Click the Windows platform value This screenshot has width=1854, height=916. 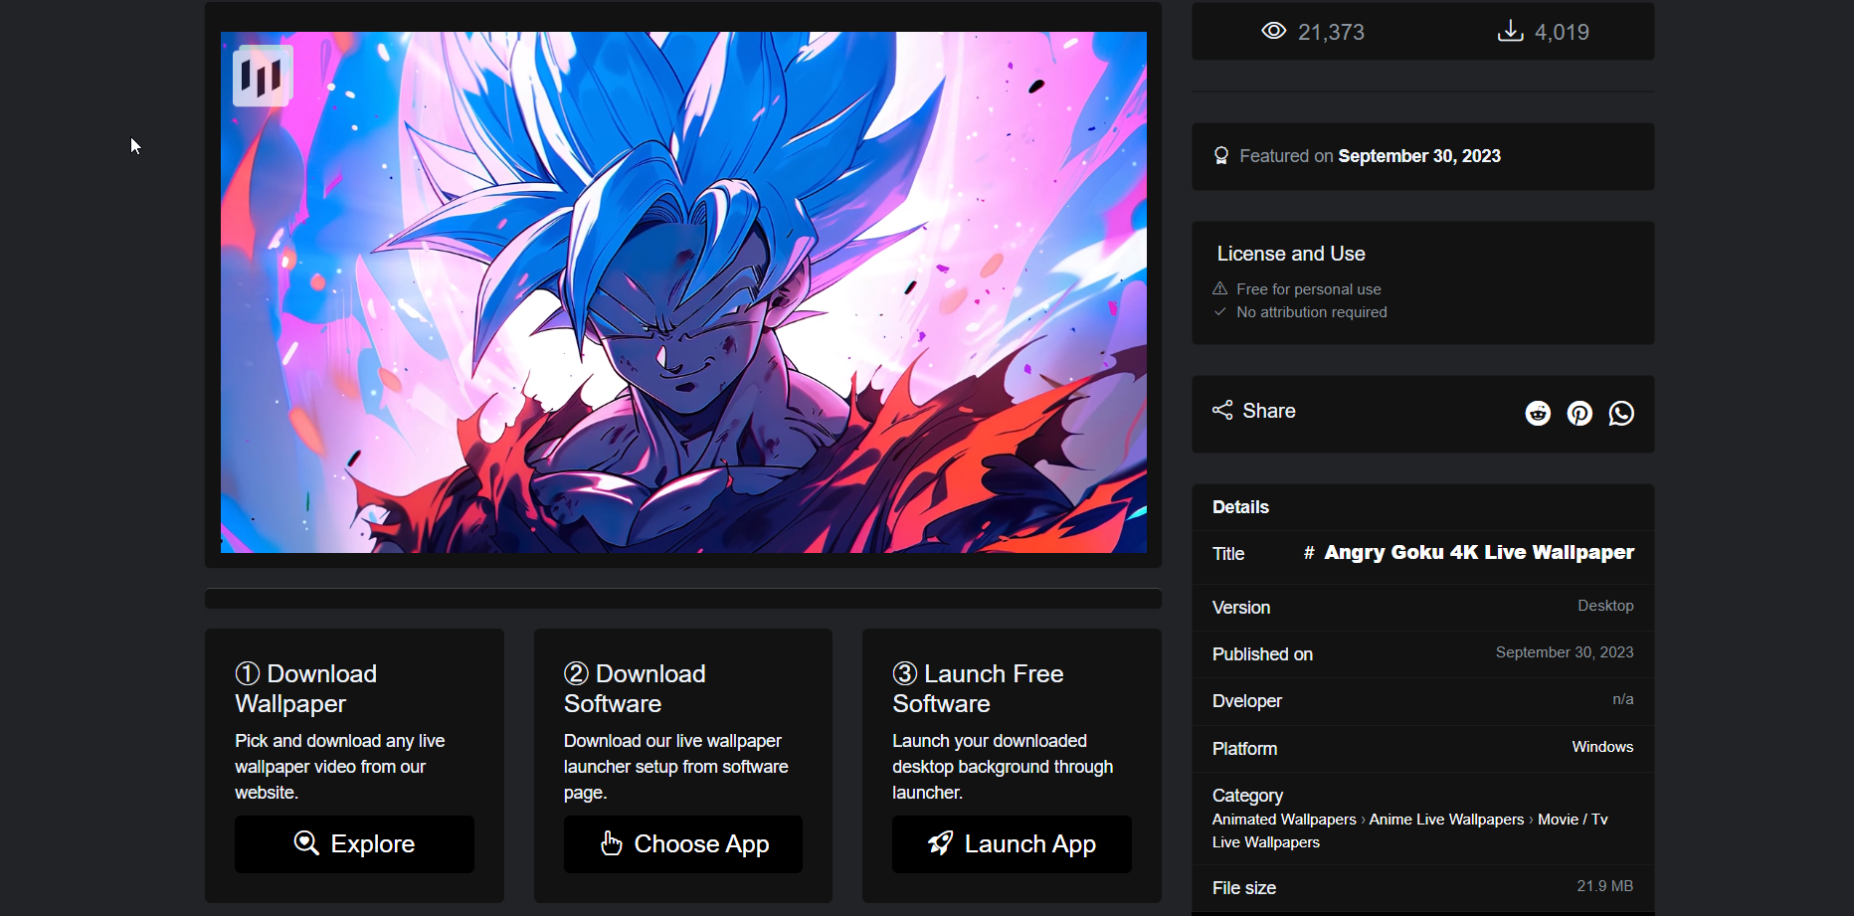coord(1602,747)
